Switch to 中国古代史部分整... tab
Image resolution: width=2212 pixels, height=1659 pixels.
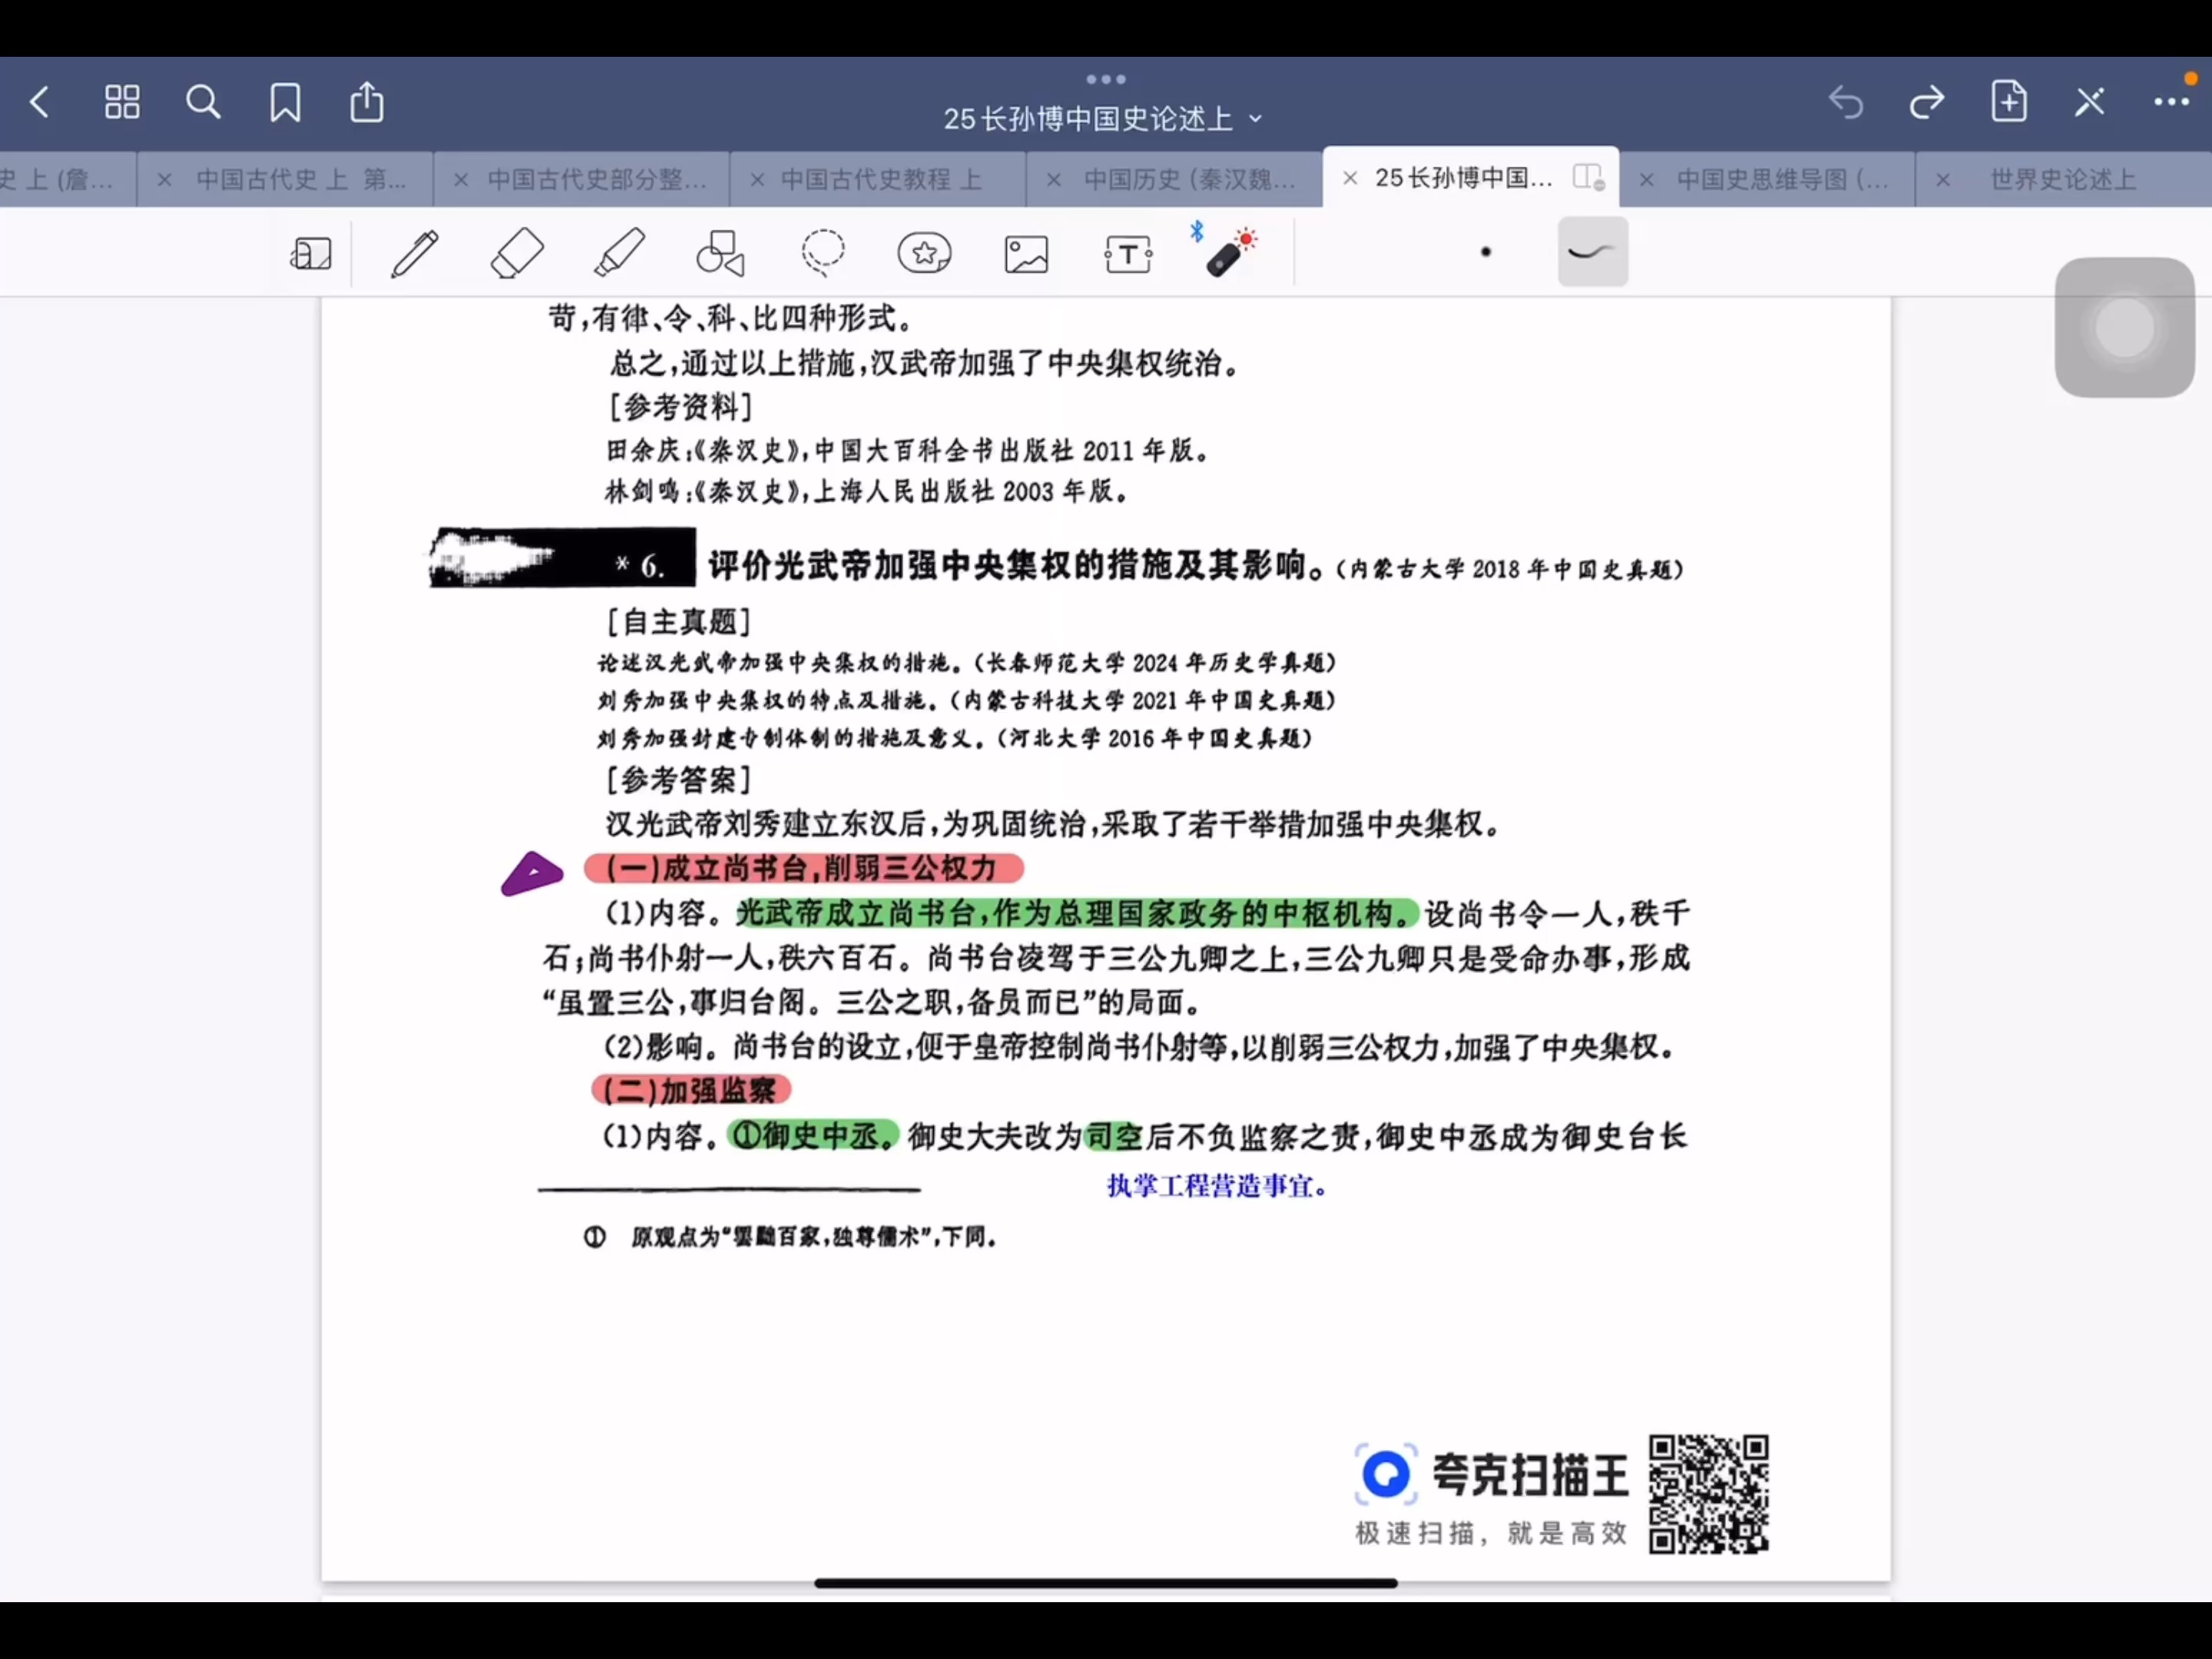click(x=597, y=179)
